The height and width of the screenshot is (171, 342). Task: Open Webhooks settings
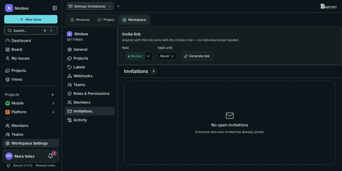point(90,76)
